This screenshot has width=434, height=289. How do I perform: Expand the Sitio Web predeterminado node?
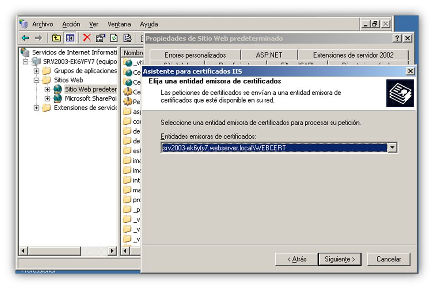pos(47,89)
